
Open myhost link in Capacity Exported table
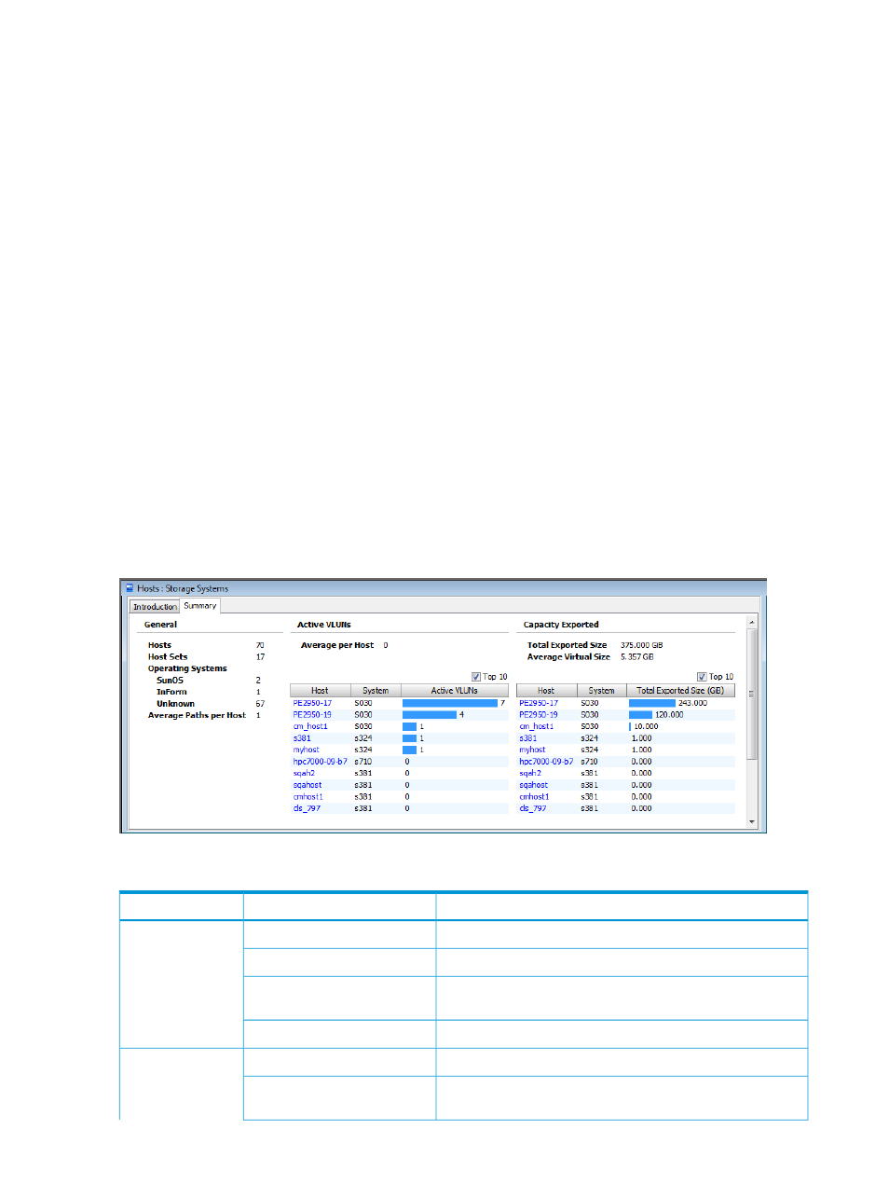532,750
